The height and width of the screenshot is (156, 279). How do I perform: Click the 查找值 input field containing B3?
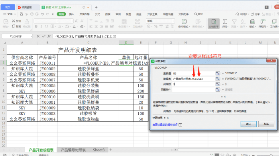pyautogui.click(x=194, y=73)
